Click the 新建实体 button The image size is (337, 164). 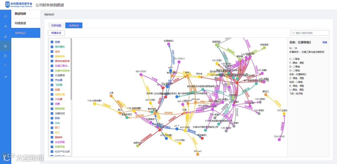click(x=56, y=33)
